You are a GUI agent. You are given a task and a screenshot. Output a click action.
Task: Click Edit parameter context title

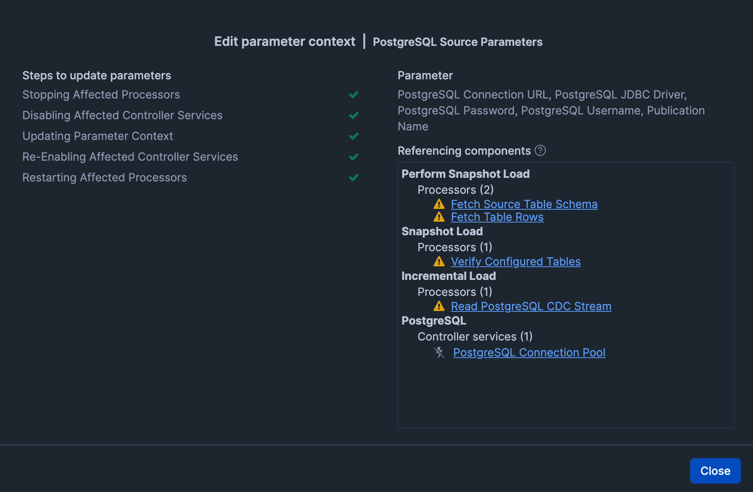[x=284, y=41]
